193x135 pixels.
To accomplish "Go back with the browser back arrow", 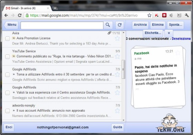I will point(6,15).
